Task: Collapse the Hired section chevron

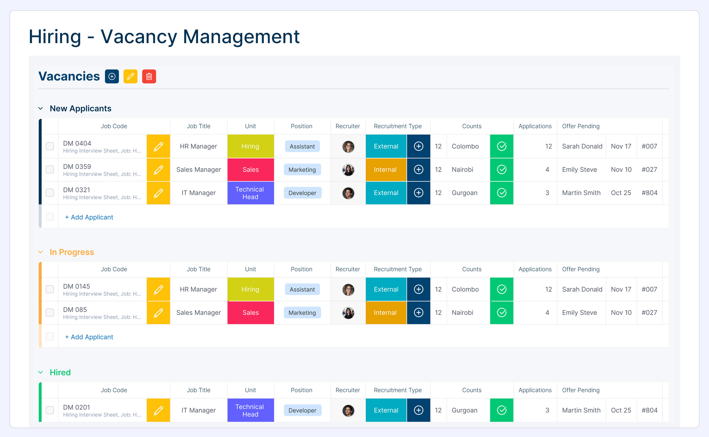Action: [41, 372]
